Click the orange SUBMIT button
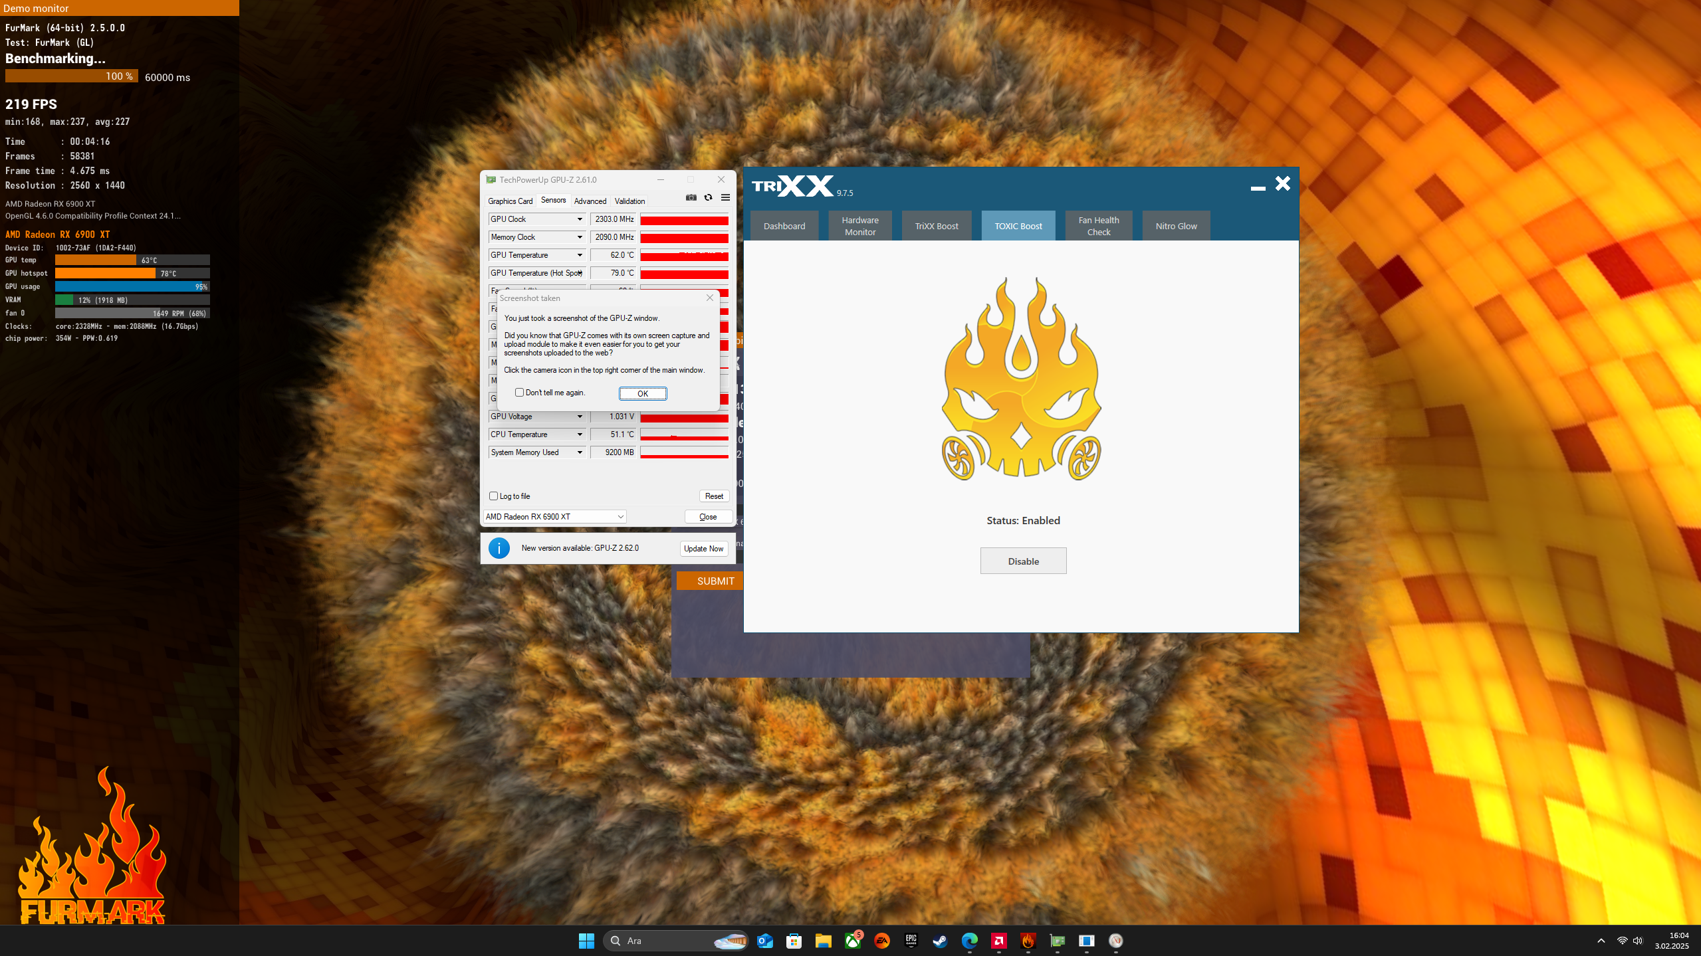Screen dimensions: 1701x956 coord(709,581)
